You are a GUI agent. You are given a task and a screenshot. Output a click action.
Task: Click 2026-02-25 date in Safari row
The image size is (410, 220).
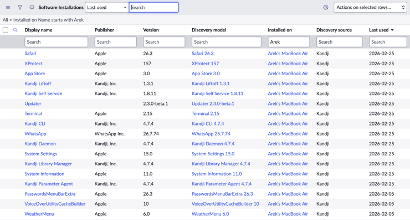click(x=382, y=54)
